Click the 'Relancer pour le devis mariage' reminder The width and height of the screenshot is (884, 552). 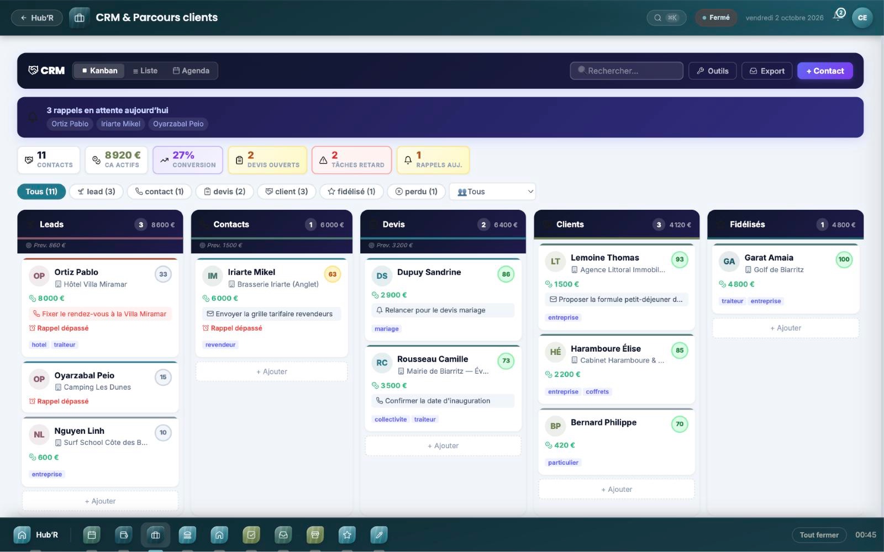tap(443, 310)
